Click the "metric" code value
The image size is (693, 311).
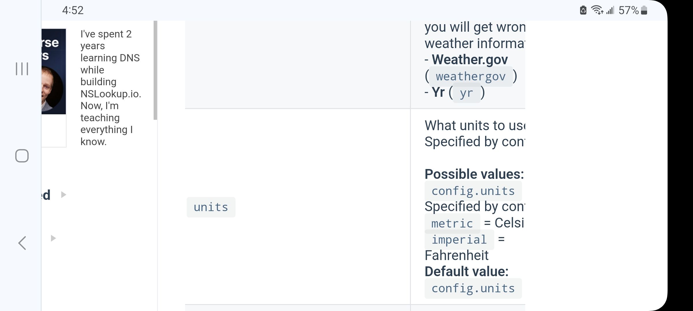click(452, 223)
